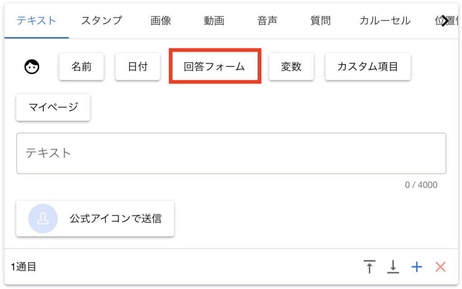This screenshot has width=462, height=289.
Task: Focus the テキスト message input field
Action: tap(231, 153)
